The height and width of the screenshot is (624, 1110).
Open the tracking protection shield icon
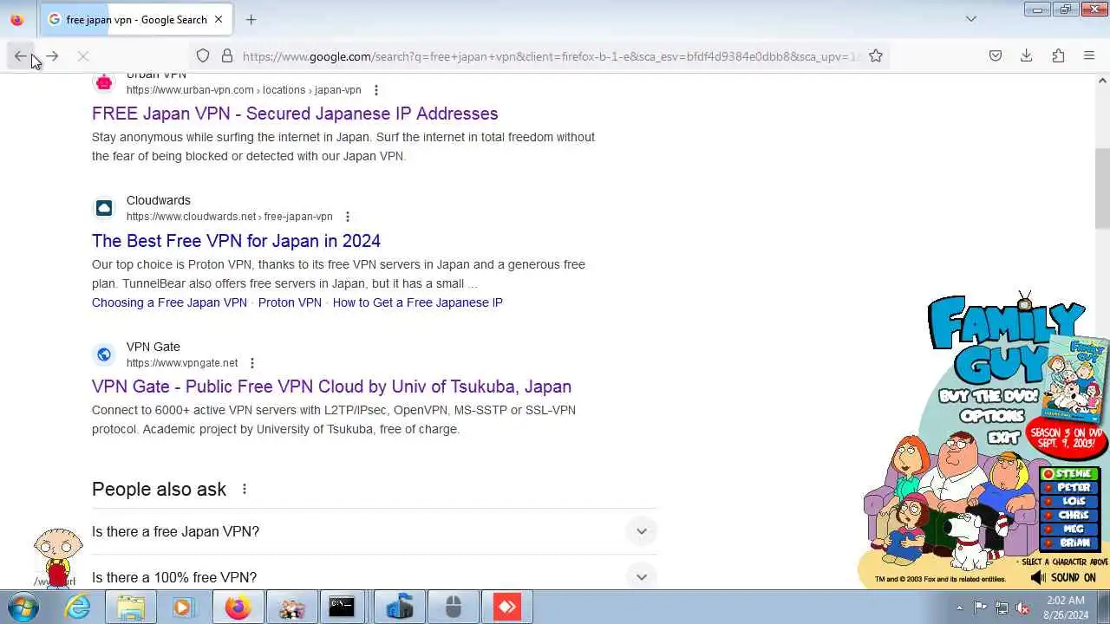coord(202,56)
